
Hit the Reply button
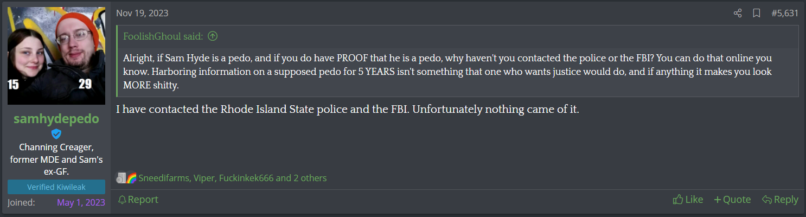point(780,200)
